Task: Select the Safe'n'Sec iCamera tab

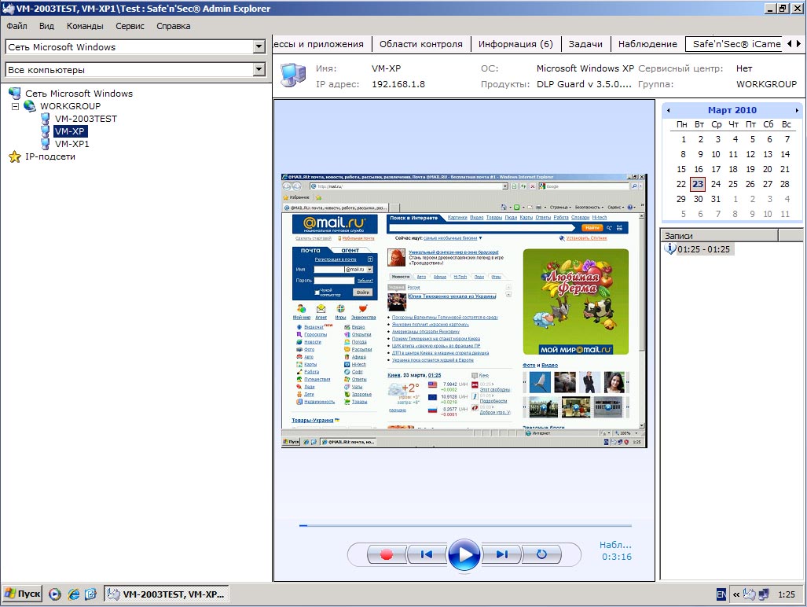Action: point(735,44)
